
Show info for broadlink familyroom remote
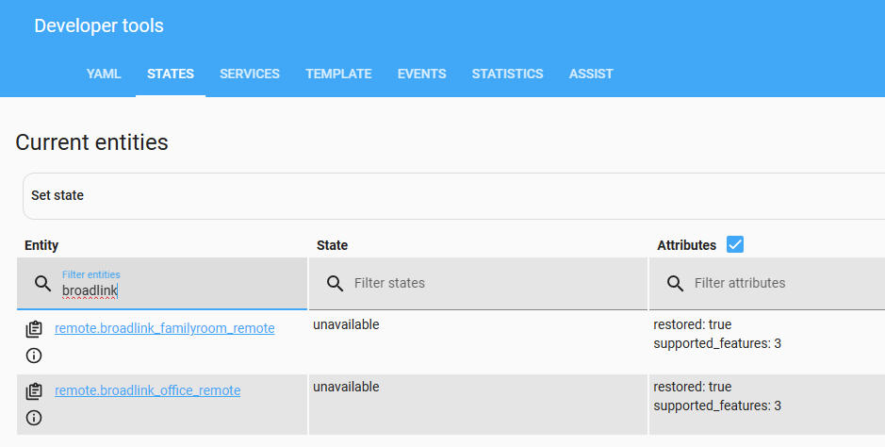tap(34, 356)
